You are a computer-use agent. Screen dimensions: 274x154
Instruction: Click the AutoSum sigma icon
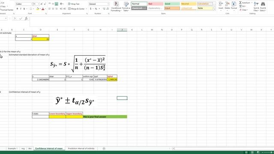coord(241,3)
